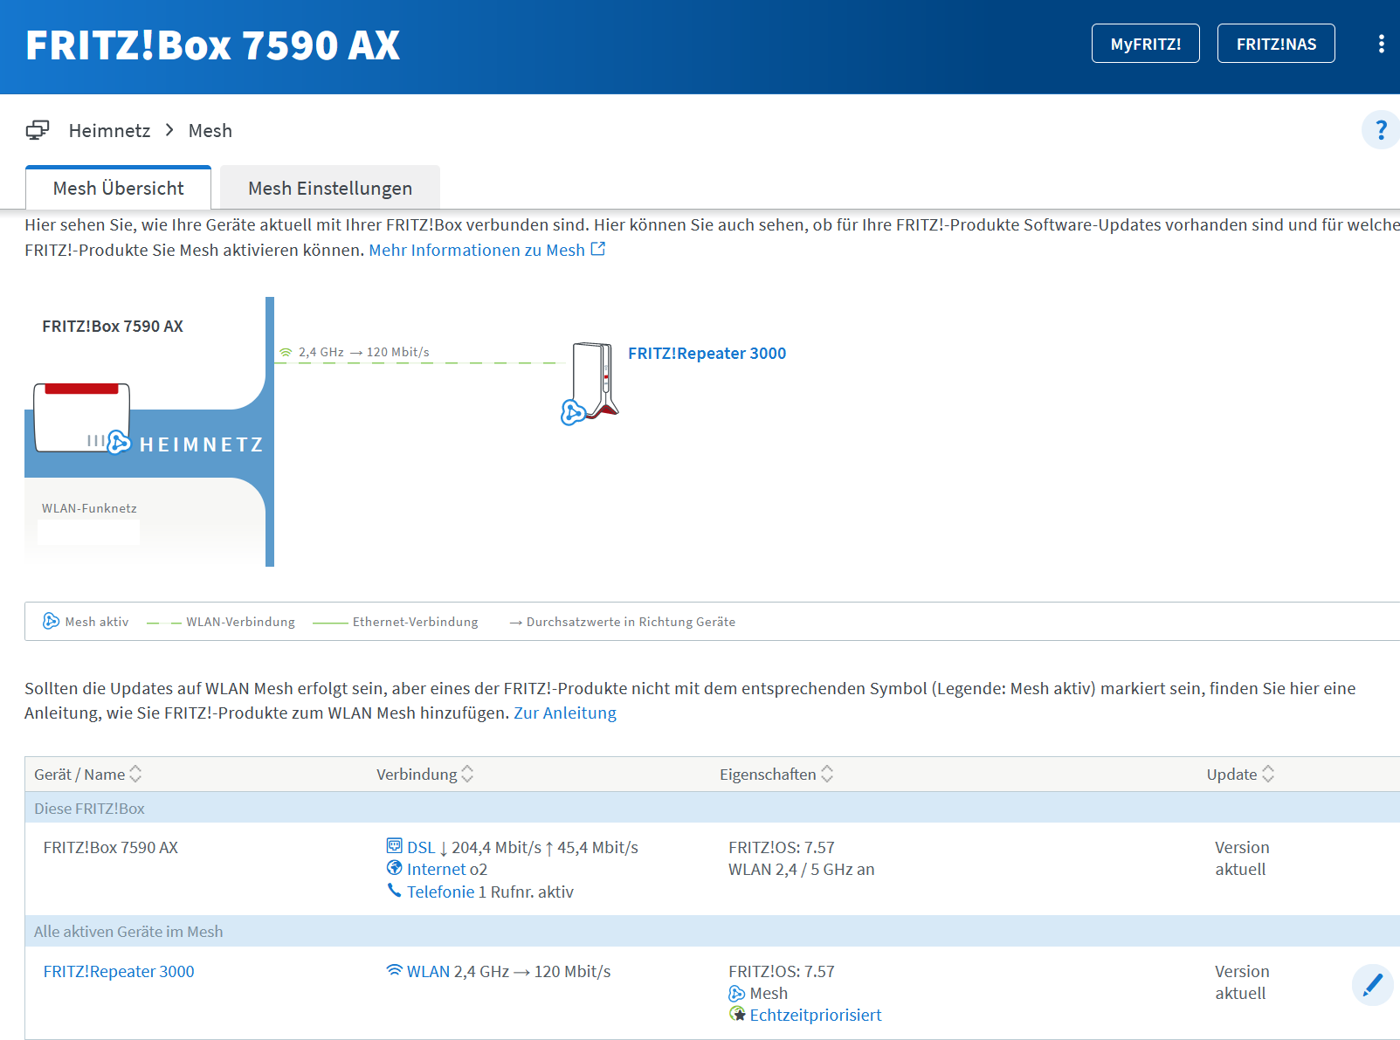Click the WLAN signal icon in repeater row
Screen dimensions: 1400x1040
coord(394,970)
